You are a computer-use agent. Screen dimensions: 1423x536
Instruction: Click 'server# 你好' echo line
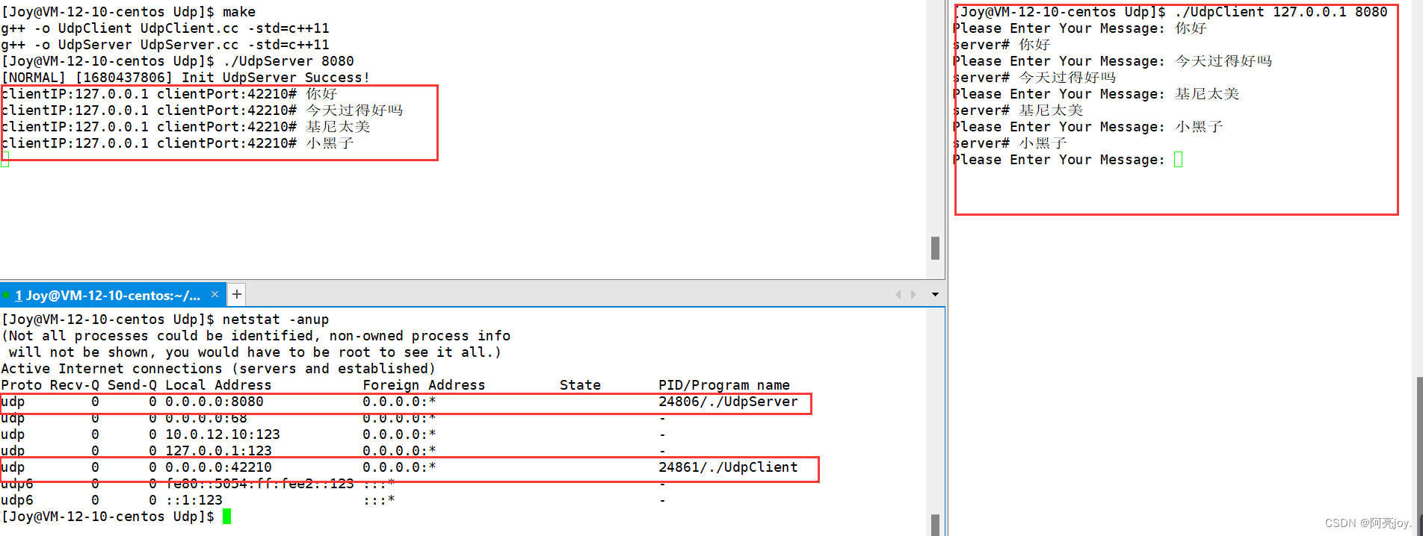point(1002,45)
